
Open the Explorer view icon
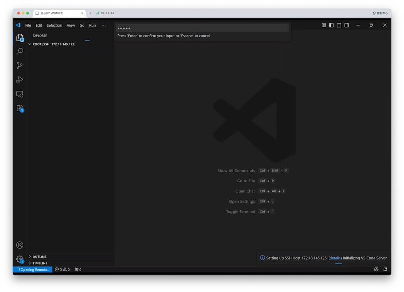20,37
